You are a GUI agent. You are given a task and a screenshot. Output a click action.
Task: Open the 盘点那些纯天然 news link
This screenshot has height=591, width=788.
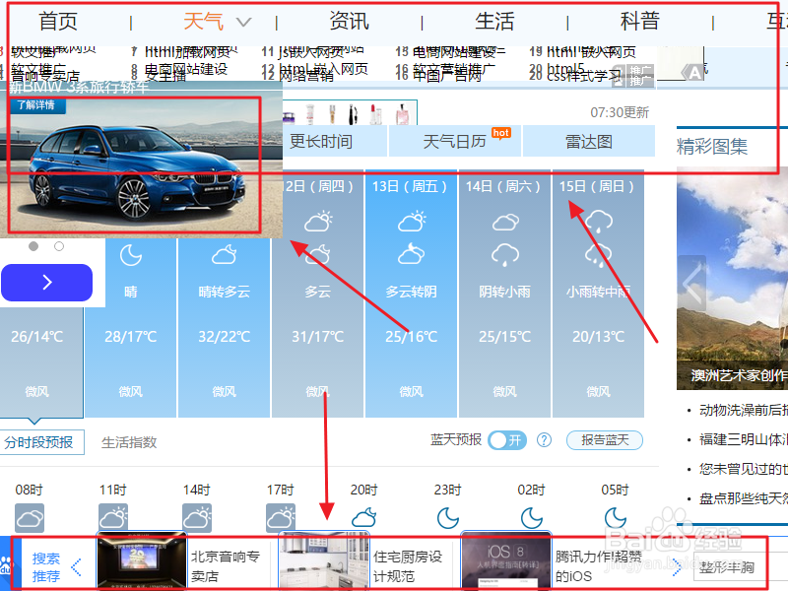pos(744,498)
